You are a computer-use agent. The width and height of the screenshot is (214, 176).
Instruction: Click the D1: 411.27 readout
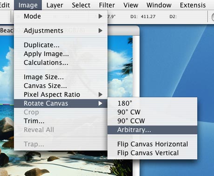coord(143,17)
